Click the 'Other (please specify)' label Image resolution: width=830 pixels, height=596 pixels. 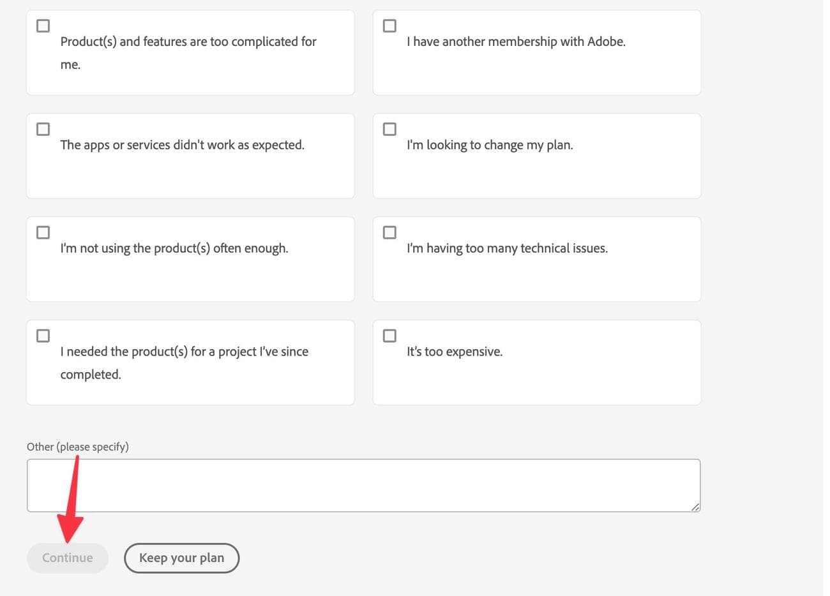(x=78, y=447)
